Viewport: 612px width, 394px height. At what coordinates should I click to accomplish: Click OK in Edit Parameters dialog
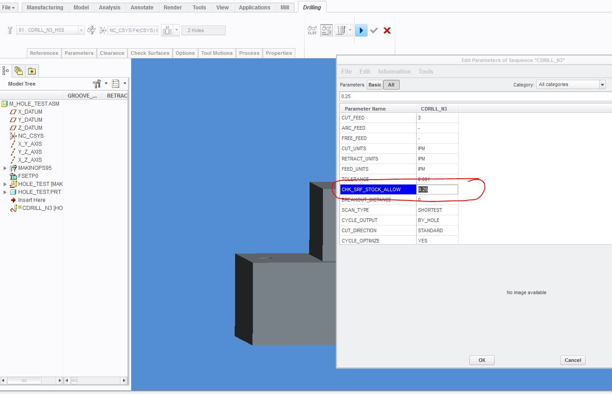[482, 360]
